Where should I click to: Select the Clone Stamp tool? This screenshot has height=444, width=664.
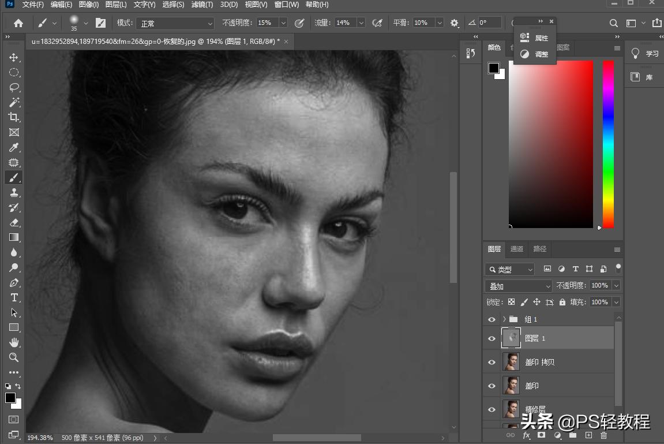click(14, 193)
